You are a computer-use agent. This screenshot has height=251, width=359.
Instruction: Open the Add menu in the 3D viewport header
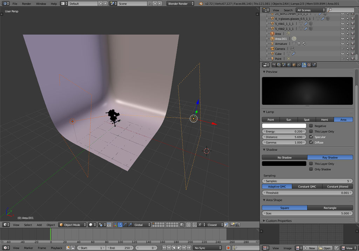click(x=39, y=225)
